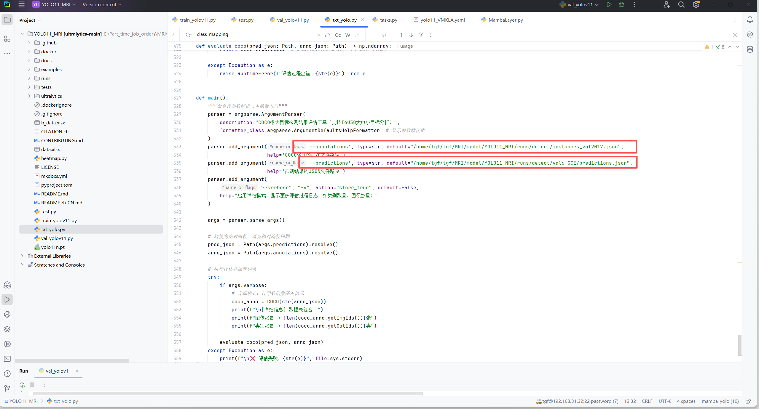Viewport: 759px width, 409px height.
Task: Expand the ultralytics folder
Action: click(x=29, y=96)
